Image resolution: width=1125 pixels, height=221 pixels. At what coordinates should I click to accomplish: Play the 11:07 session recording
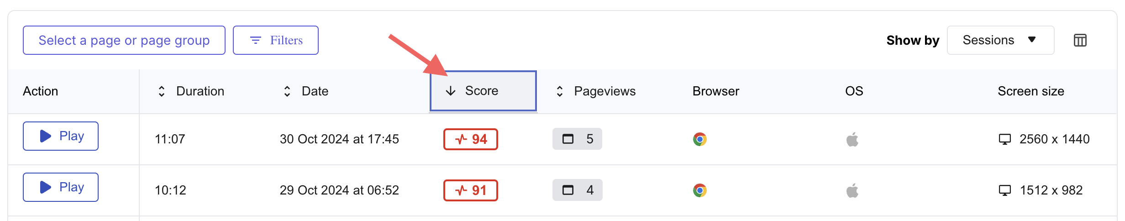(61, 136)
